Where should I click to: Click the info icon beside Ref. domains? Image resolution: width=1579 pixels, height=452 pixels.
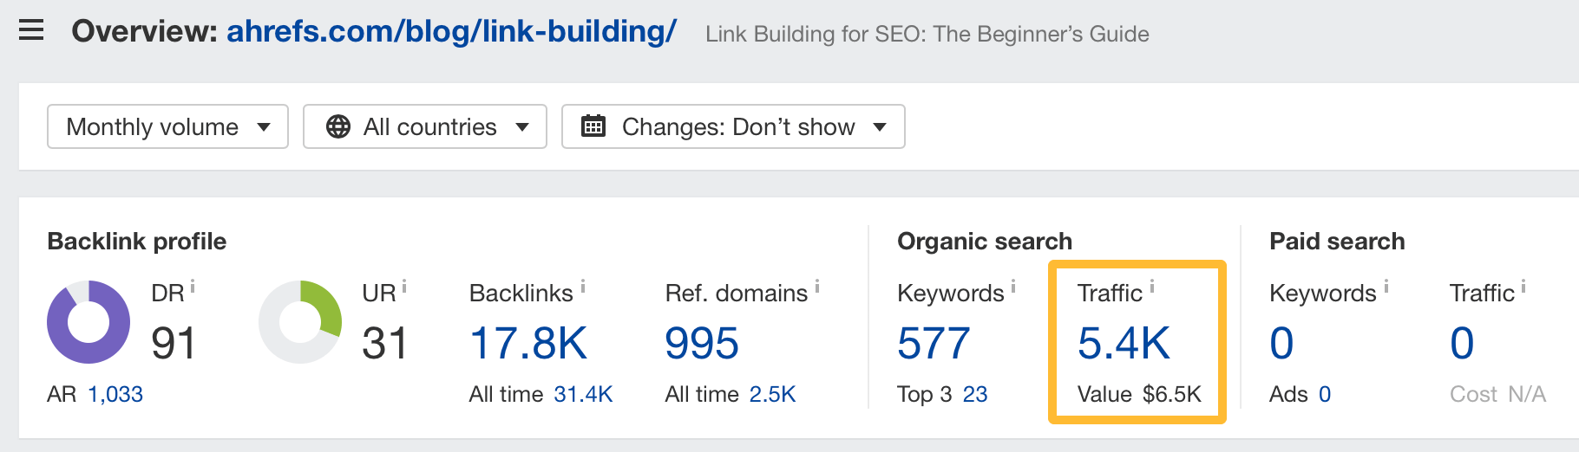point(817,286)
